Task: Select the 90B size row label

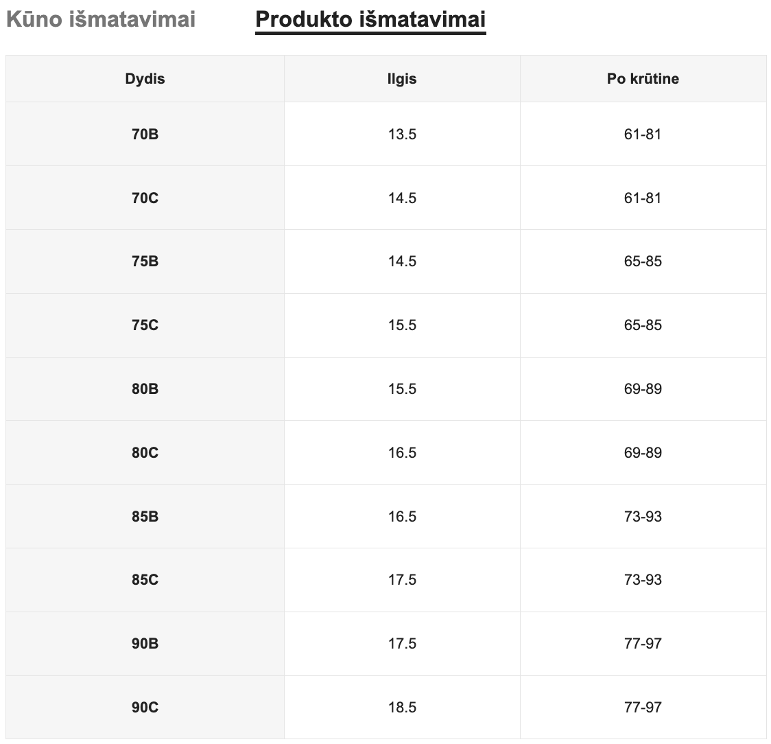Action: [145, 644]
